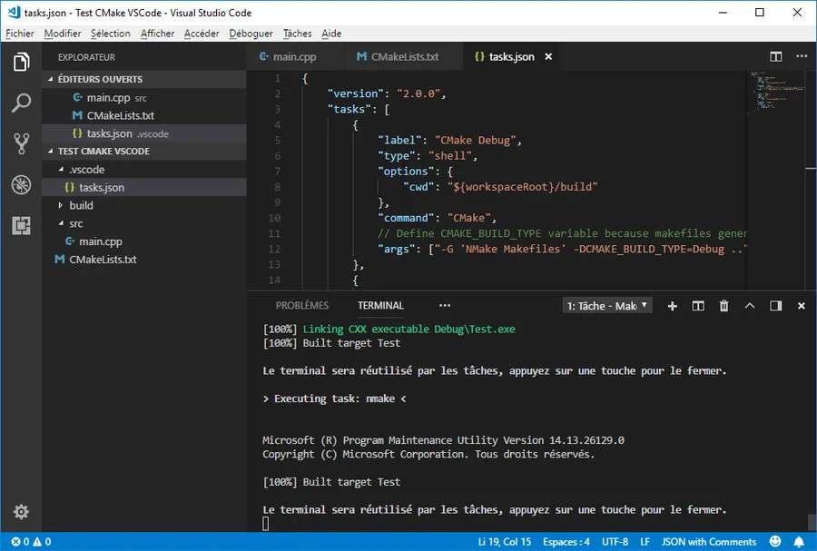The height and width of the screenshot is (551, 817).
Task: Open the Afficher menu
Action: pyautogui.click(x=157, y=34)
